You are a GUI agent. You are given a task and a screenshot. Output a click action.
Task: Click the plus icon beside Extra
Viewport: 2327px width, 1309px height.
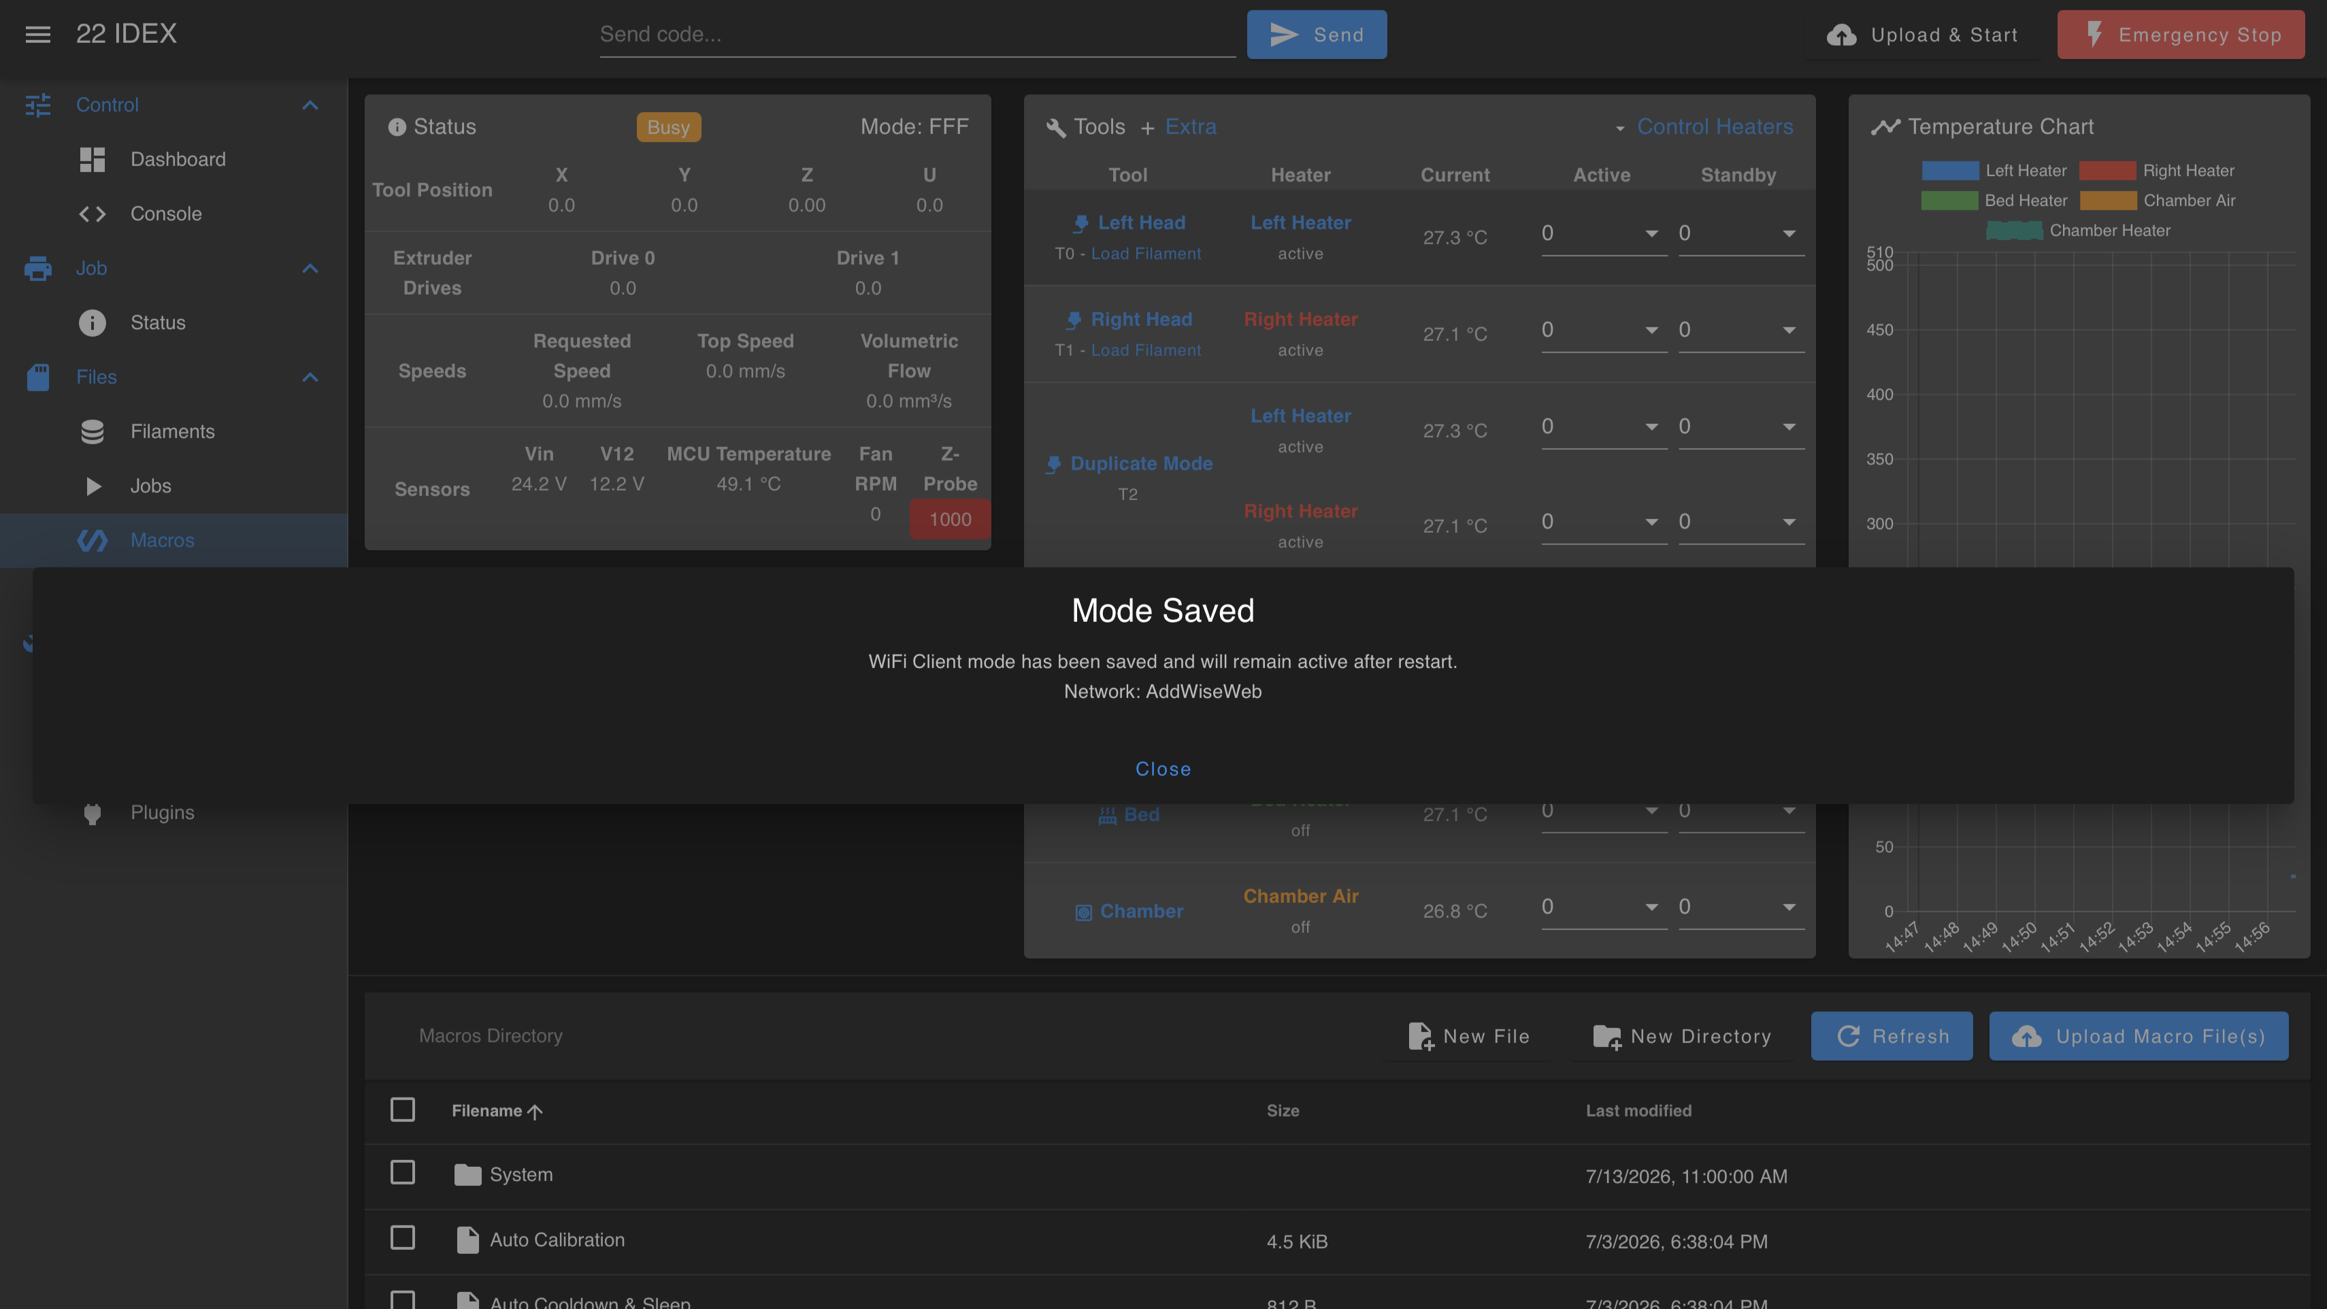pyautogui.click(x=1147, y=129)
